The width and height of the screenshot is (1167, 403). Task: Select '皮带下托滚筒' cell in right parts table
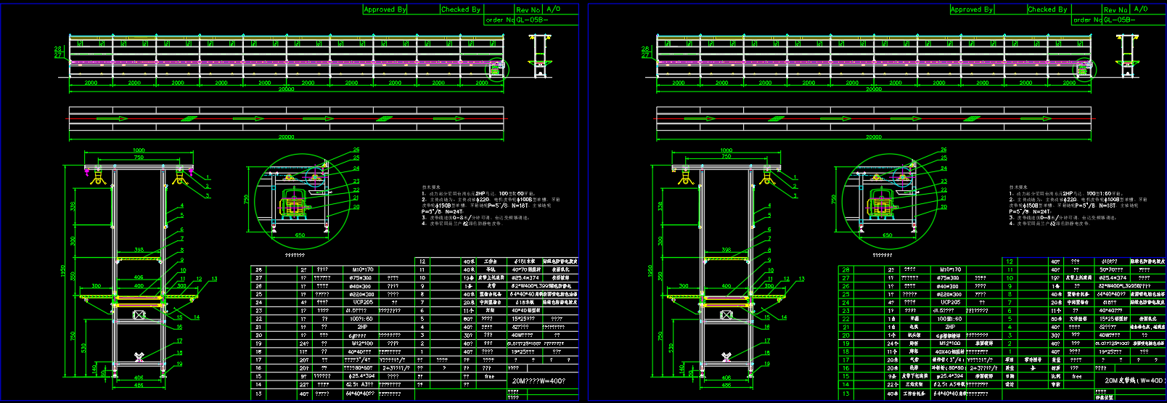point(914,376)
